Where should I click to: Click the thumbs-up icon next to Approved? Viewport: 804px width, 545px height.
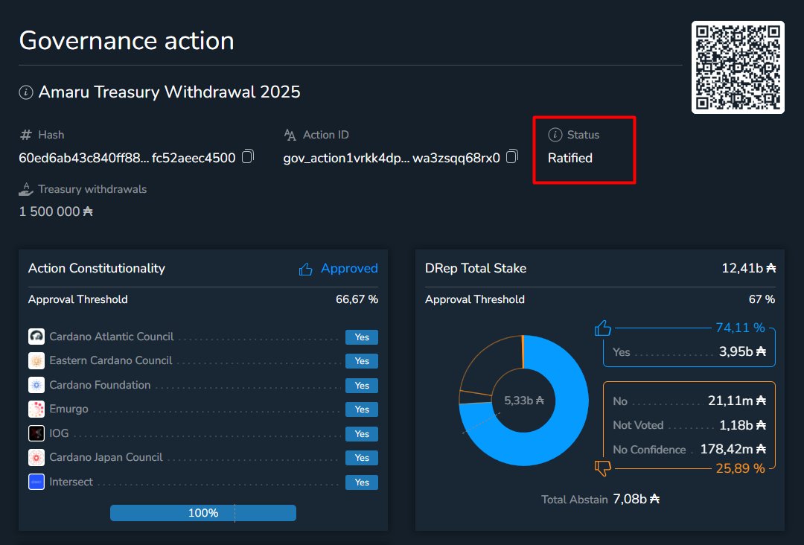coord(306,270)
